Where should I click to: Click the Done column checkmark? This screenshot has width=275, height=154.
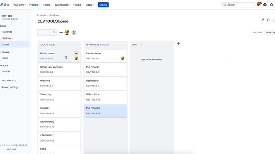(x=141, y=45)
